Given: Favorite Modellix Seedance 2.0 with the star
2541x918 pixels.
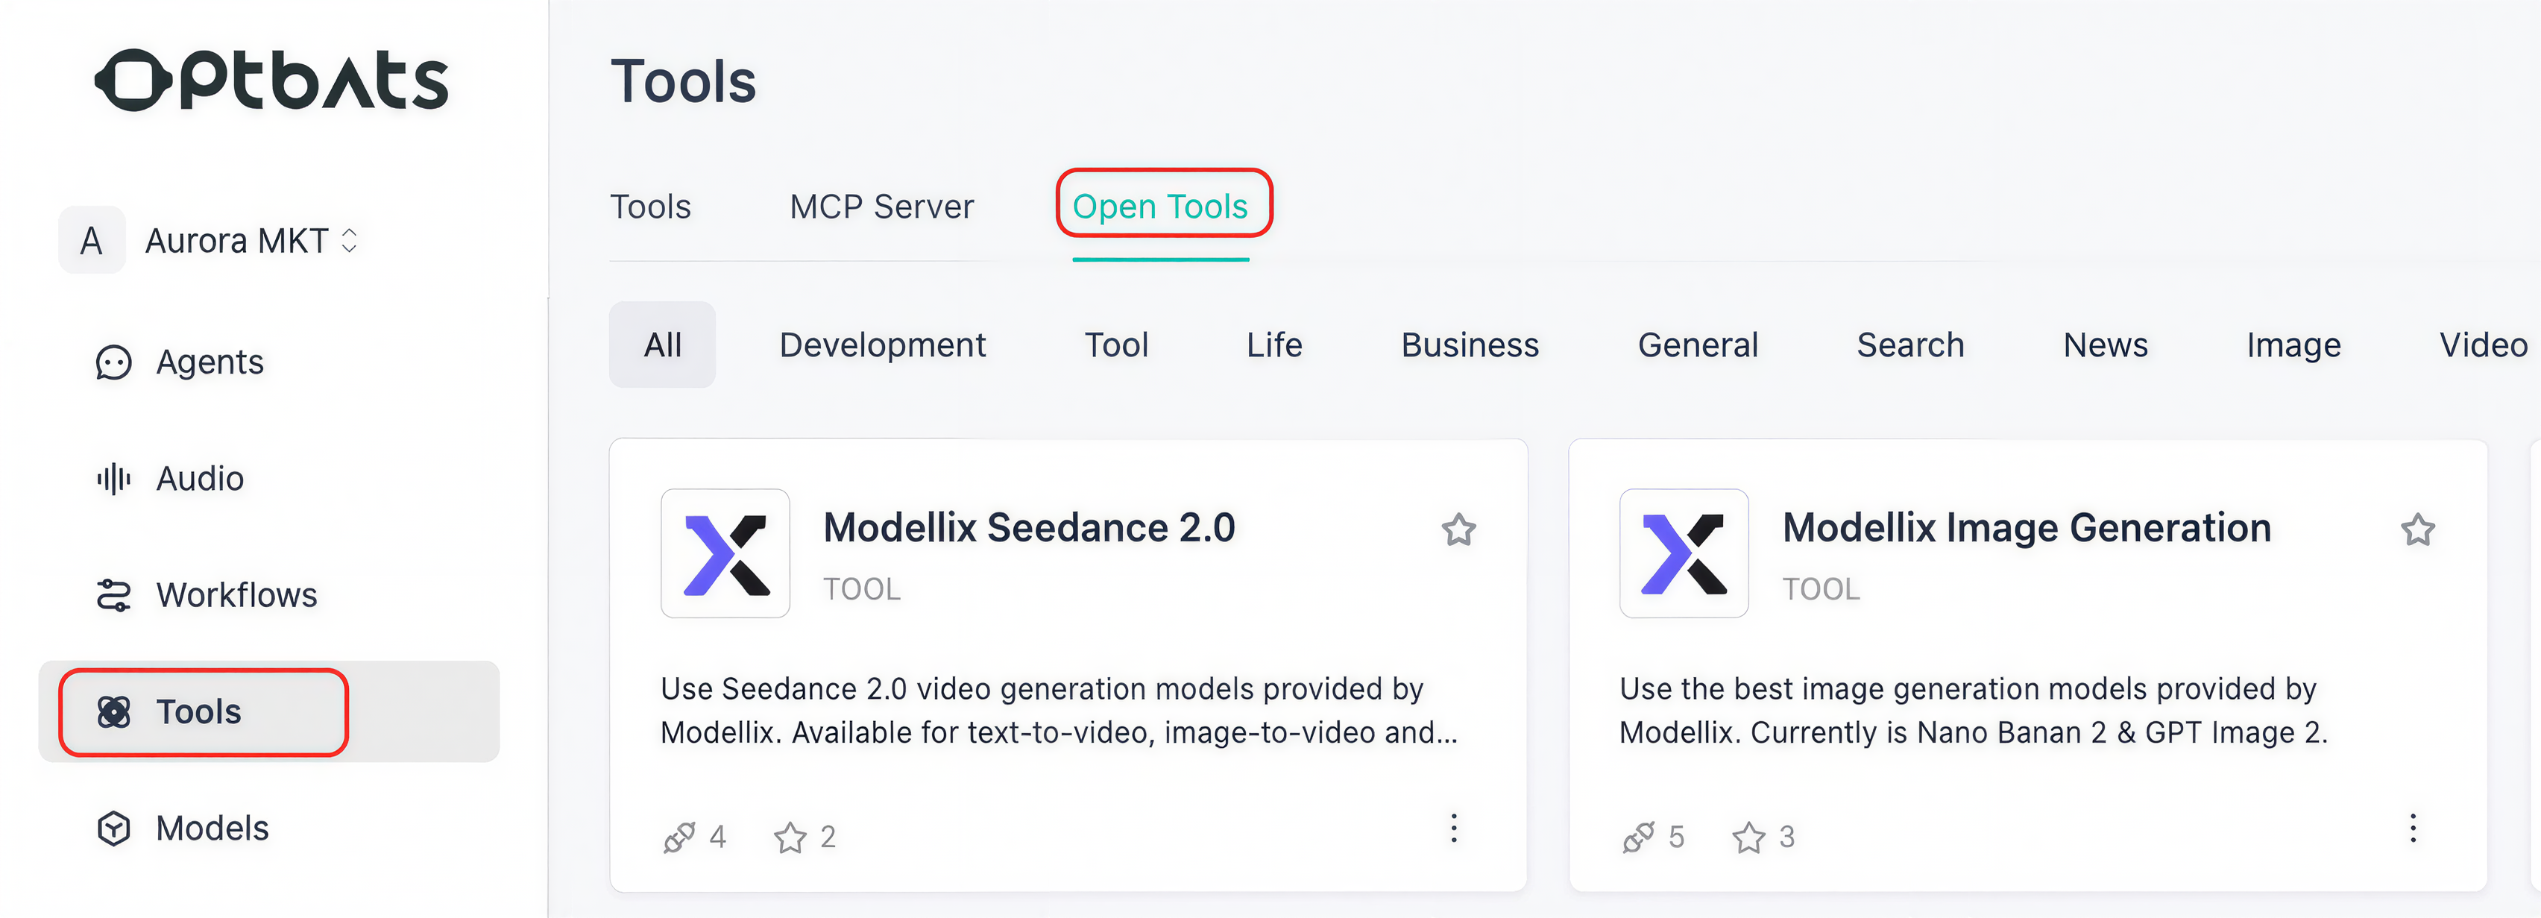Looking at the screenshot, I should coord(1459,530).
